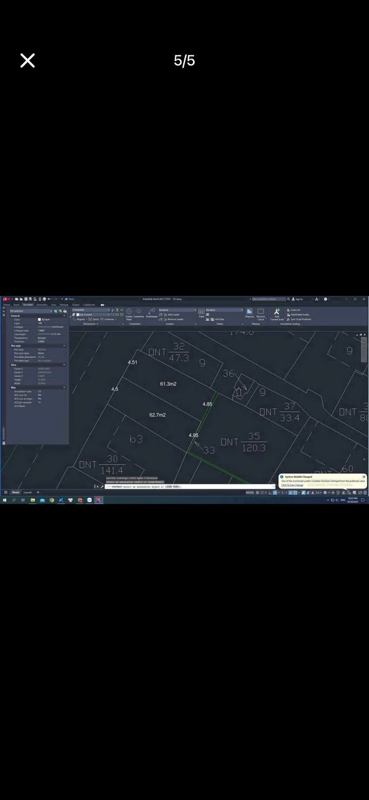Image resolution: width=369 pixels, height=800 pixels.
Task: Click the Add Current Scale icon
Action: 277,313
